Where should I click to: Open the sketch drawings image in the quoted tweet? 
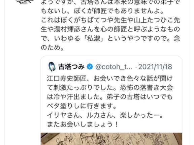(x=111, y=139)
